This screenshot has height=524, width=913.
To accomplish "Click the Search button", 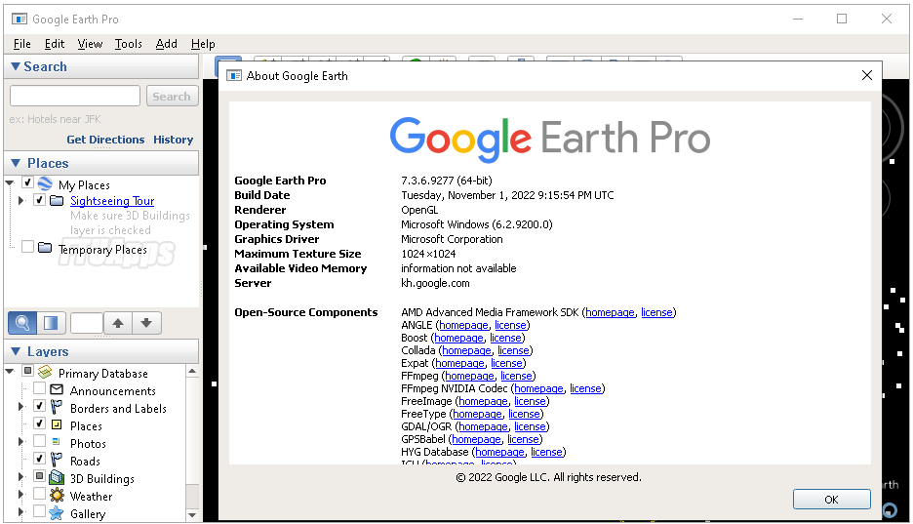I will coord(172,96).
